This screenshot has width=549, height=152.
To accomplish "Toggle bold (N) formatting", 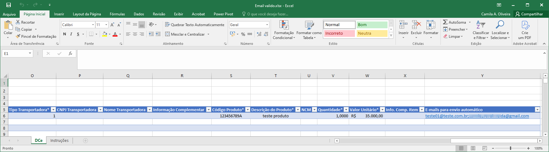I will pos(65,34).
